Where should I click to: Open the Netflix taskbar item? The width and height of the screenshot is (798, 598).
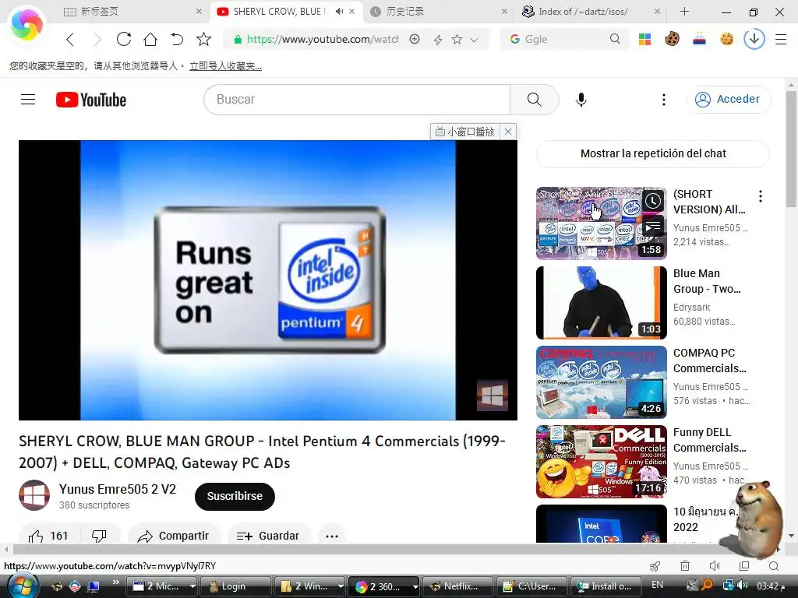pos(457,586)
